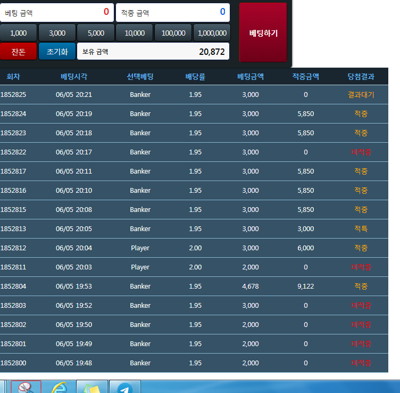Click bet time 06/05 20:05
This screenshot has height=393, width=400.
(74, 228)
